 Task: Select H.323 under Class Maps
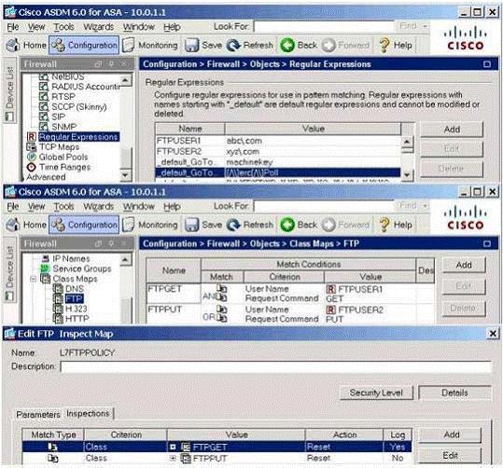76,309
